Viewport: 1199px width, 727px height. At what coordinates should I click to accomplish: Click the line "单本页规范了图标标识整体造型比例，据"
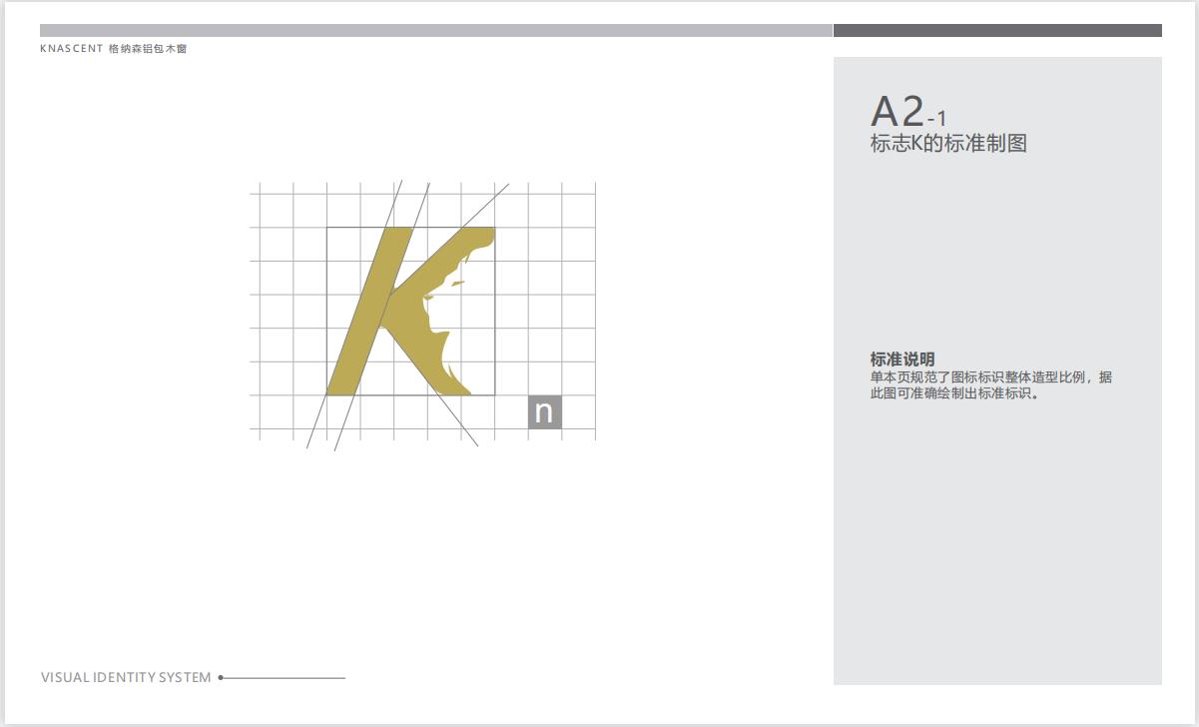point(991,377)
